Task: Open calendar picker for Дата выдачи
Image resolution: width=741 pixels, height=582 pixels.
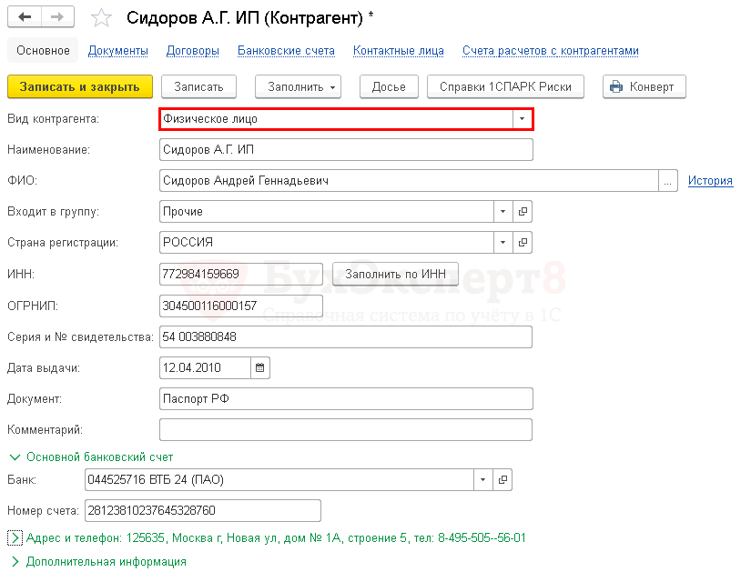Action: point(259,368)
